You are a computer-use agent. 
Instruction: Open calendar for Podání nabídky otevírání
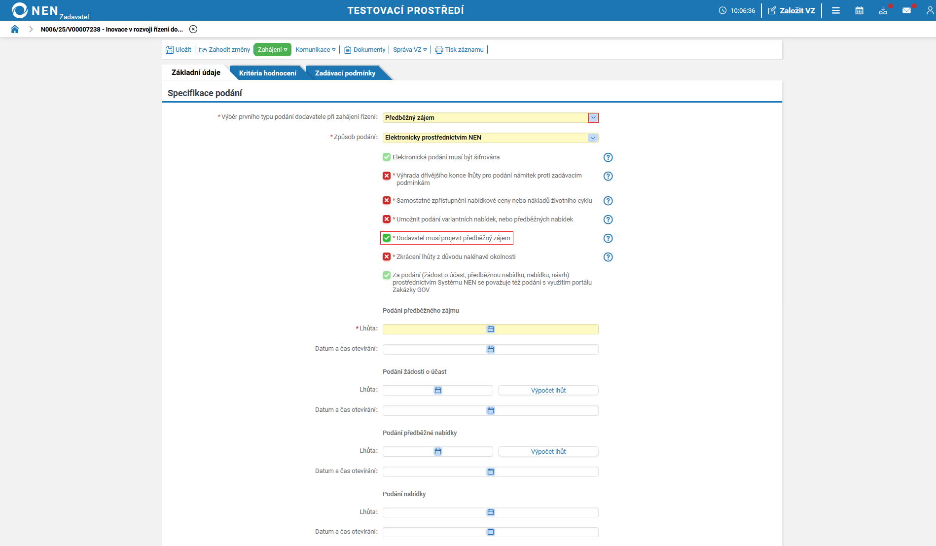click(491, 532)
